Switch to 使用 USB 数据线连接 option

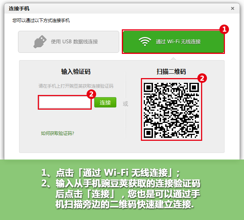point(69,42)
